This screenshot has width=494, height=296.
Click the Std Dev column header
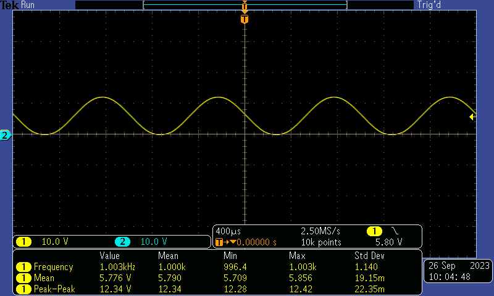click(369, 255)
